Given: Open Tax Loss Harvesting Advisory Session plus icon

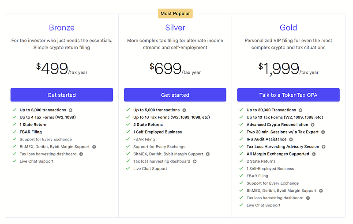Looking at the screenshot, I should (323, 147).
